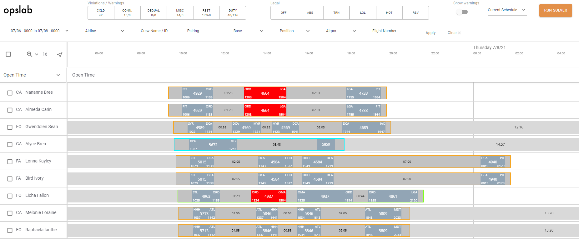This screenshot has width=579, height=239.
Task: Select the CONN. violations tab
Action: point(127,13)
